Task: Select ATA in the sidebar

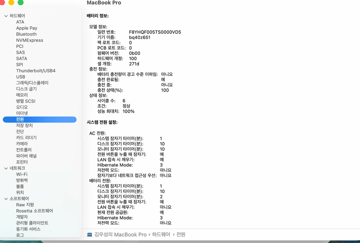Action: pos(20,22)
